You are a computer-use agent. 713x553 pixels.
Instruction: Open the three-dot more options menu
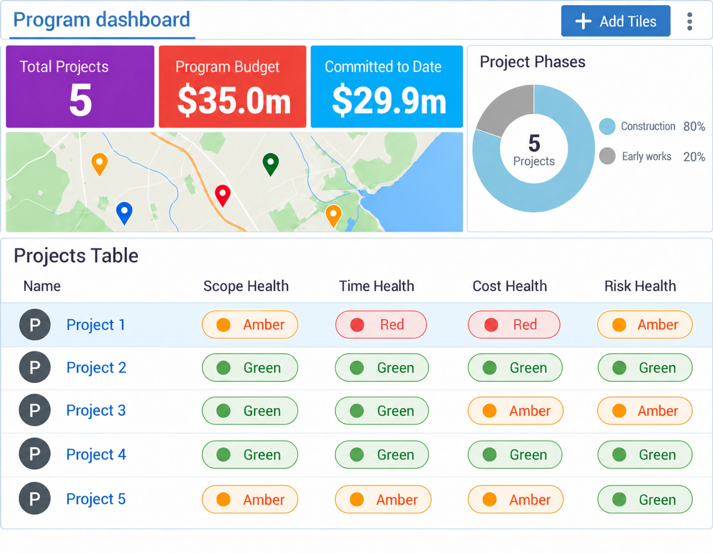tap(689, 21)
